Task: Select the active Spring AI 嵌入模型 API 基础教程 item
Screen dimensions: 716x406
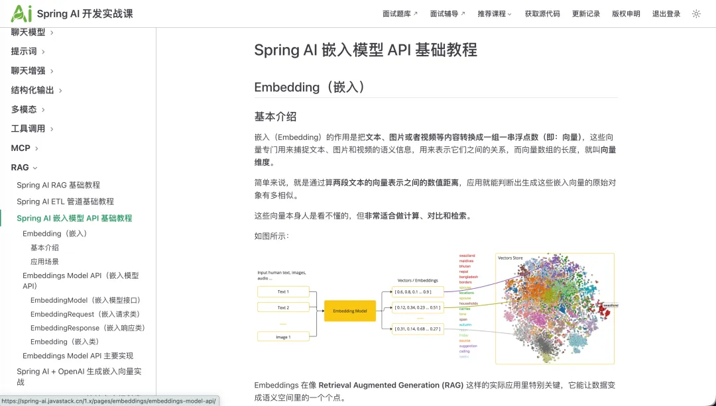Action: (74, 218)
